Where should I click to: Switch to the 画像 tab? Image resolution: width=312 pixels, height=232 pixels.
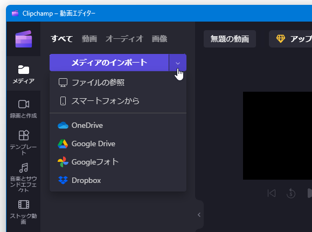pos(160,39)
